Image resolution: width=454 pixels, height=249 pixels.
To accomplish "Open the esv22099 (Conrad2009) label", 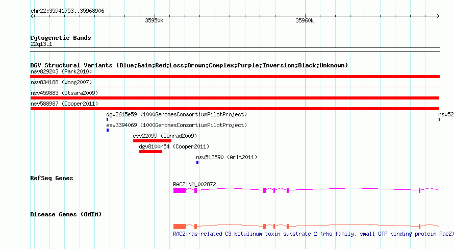I will click(x=165, y=136).
